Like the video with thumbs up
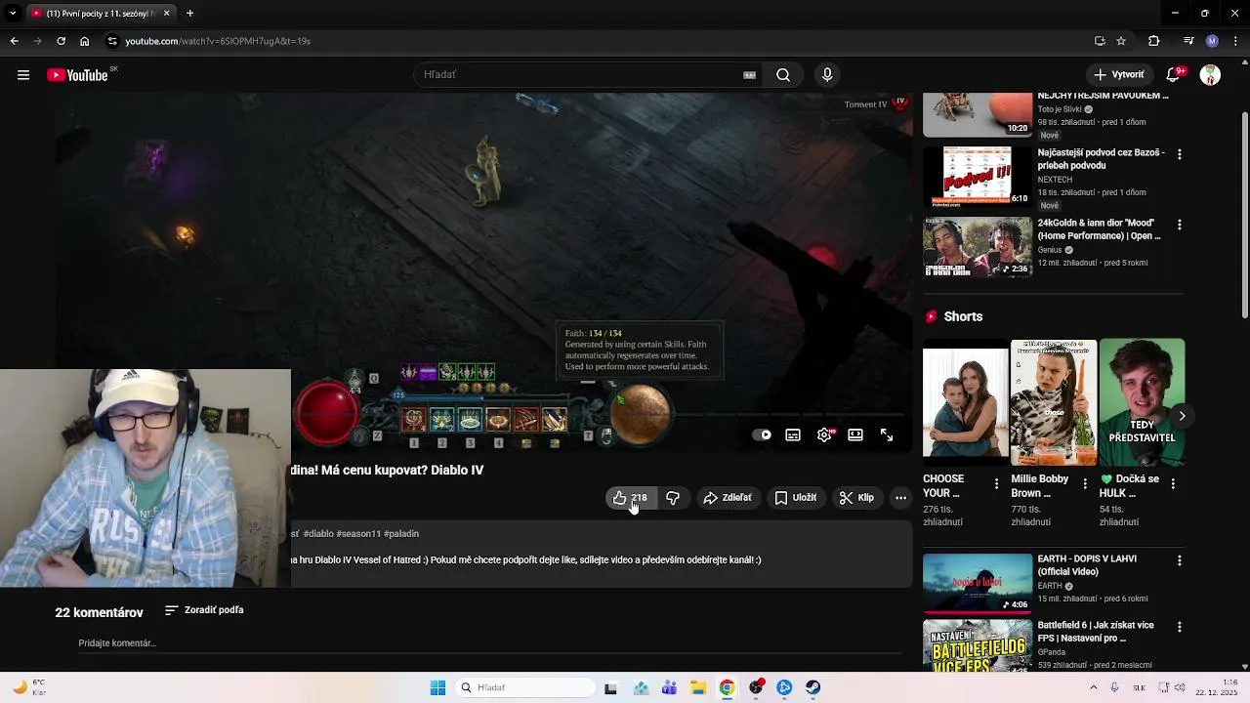 tap(629, 498)
